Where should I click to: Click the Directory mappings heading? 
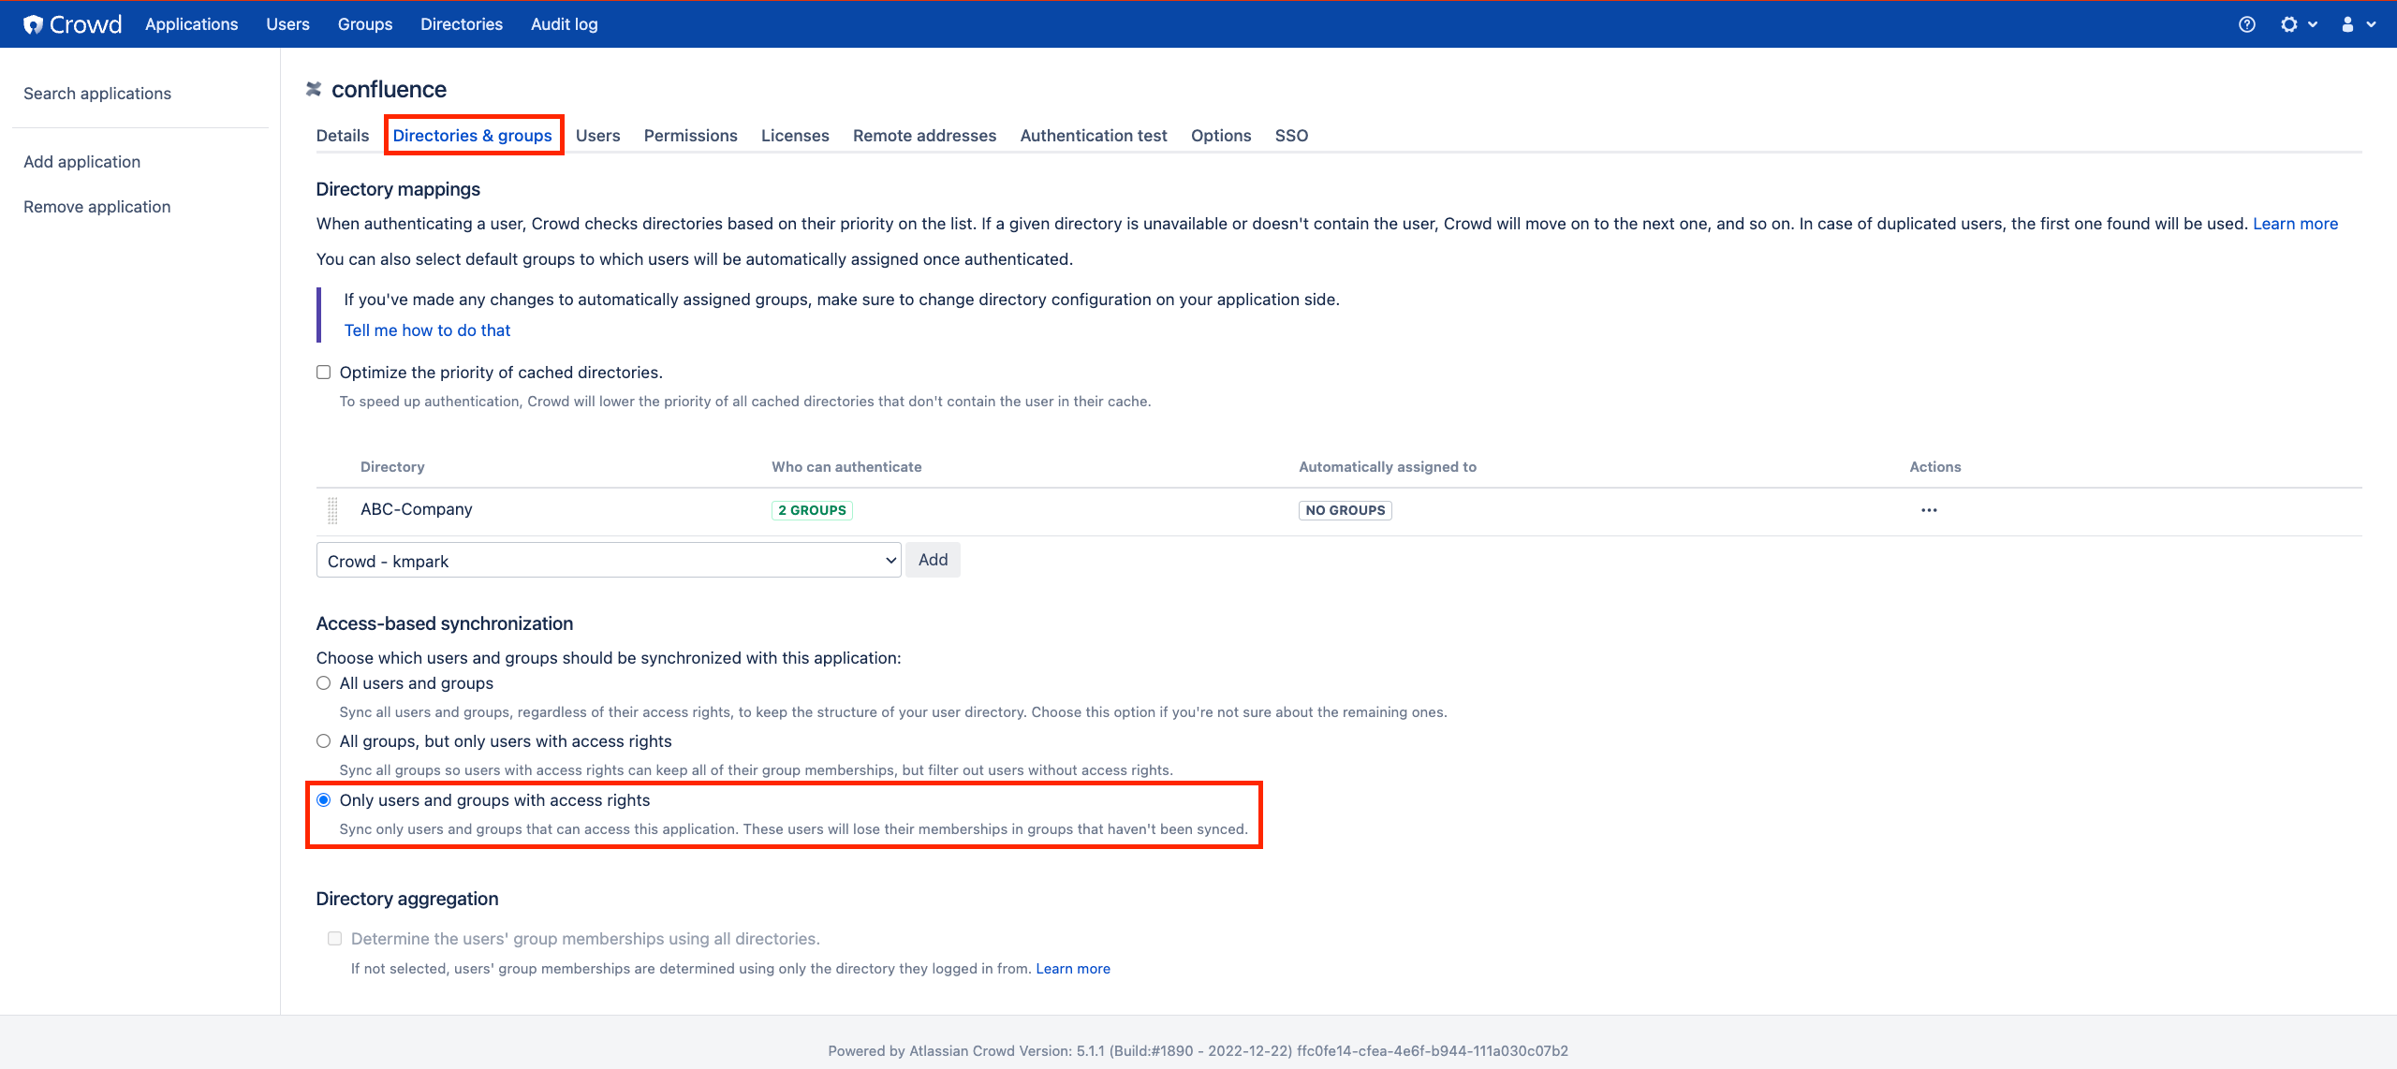pyautogui.click(x=398, y=189)
